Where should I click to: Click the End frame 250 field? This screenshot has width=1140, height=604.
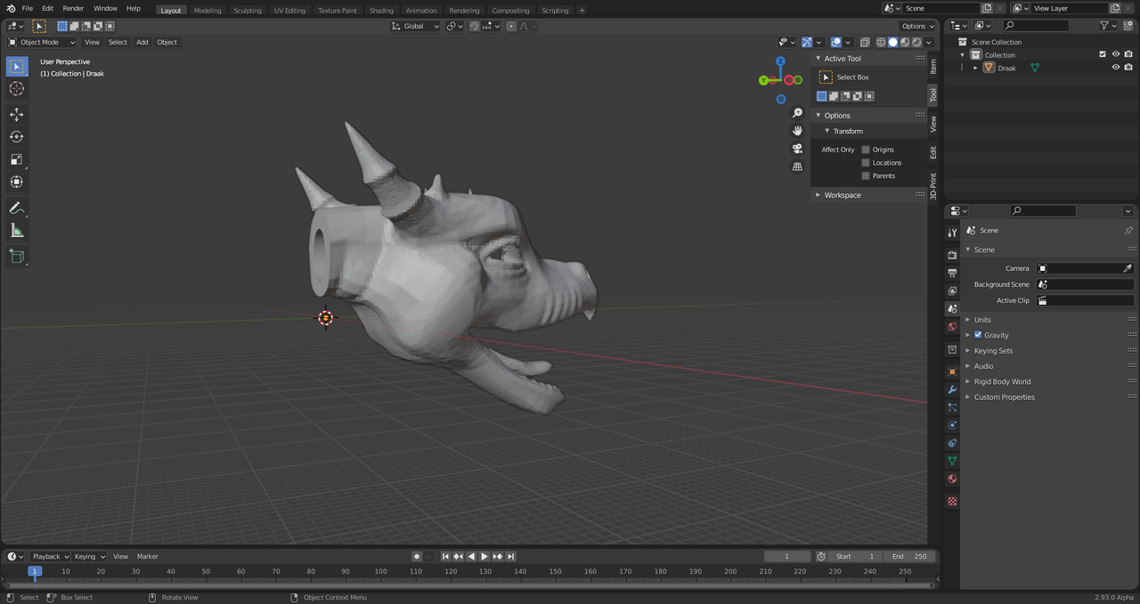click(x=908, y=556)
